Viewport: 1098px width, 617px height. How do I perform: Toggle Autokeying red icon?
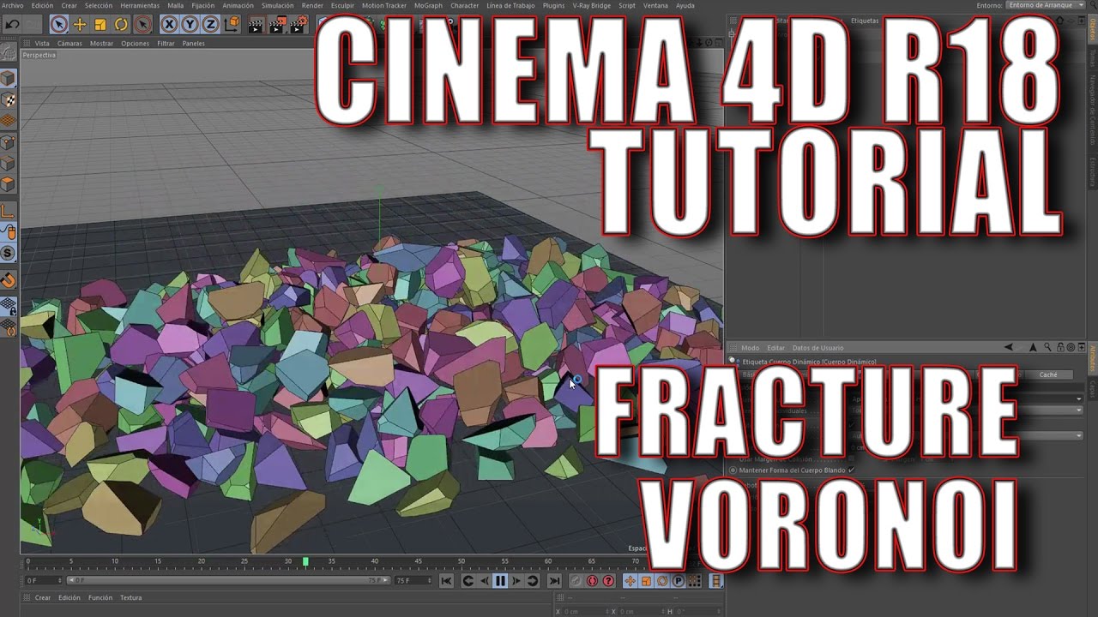click(592, 581)
